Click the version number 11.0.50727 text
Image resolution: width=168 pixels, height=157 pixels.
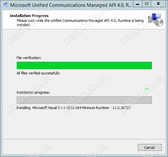[121, 108]
